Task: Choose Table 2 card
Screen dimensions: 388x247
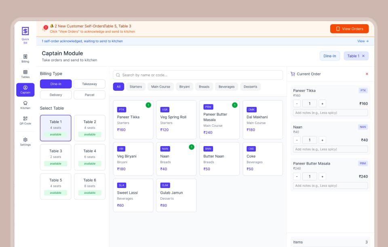Action: click(x=90, y=128)
